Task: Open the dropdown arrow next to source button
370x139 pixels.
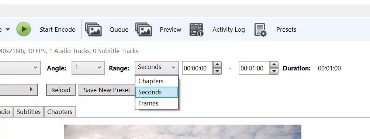Action: coord(7,29)
